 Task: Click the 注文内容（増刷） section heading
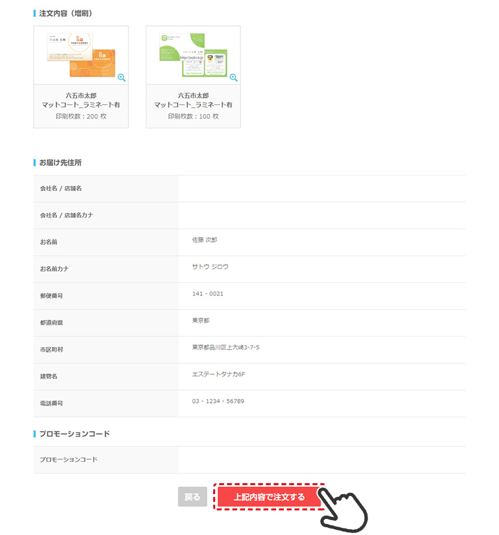tap(65, 14)
